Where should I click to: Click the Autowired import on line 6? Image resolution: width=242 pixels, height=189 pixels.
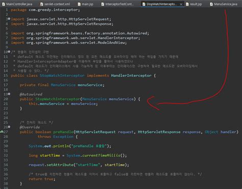(x=88, y=33)
